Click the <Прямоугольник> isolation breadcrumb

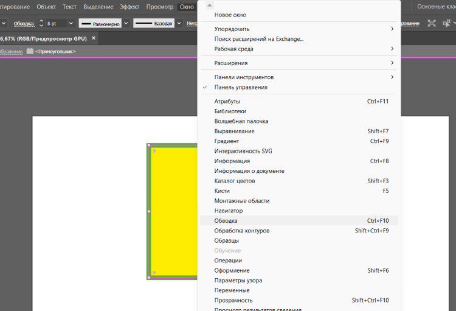pyautogui.click(x=55, y=51)
